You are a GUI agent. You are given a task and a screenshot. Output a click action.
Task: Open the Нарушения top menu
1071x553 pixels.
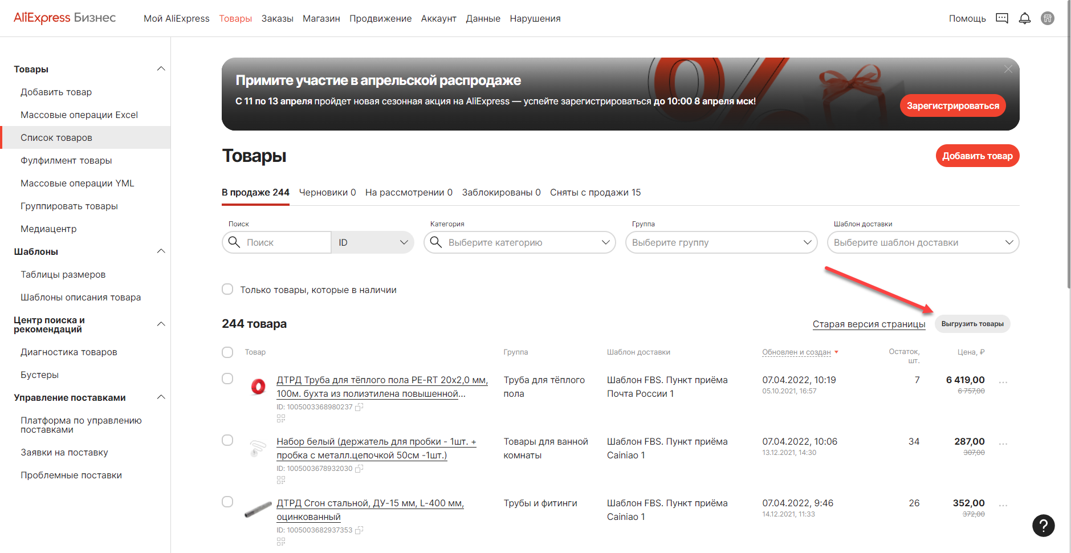pos(535,18)
